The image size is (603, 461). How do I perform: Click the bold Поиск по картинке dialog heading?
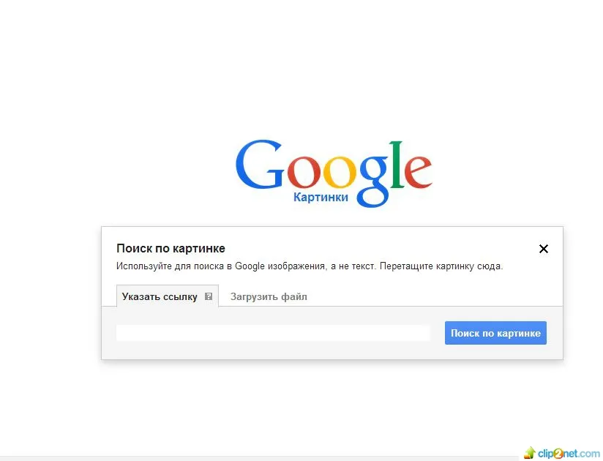(171, 248)
